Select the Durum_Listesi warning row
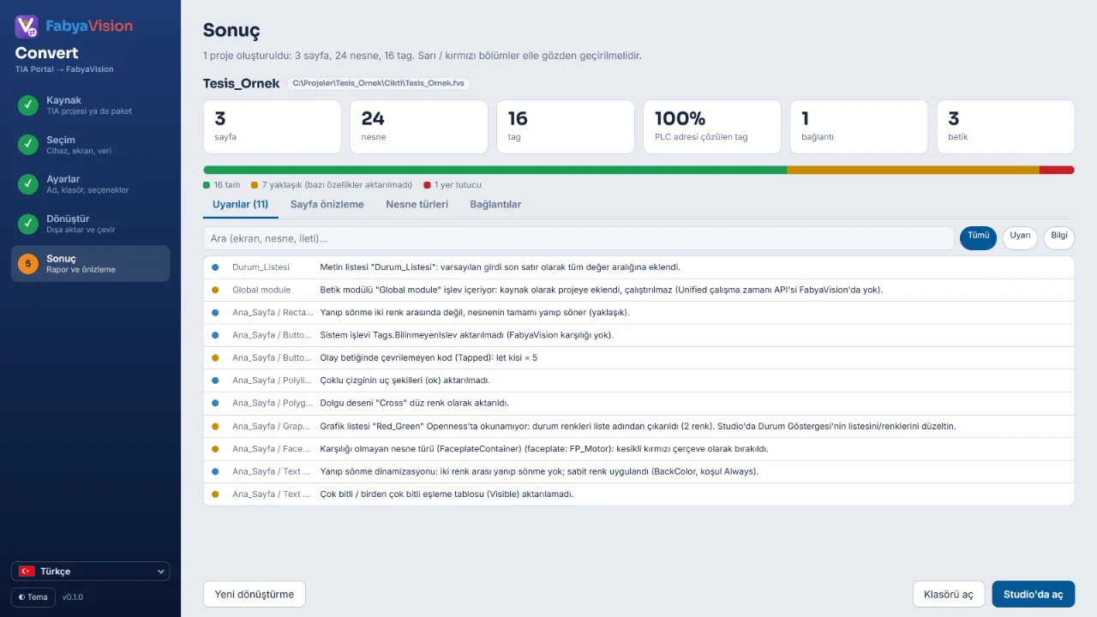 (638, 267)
